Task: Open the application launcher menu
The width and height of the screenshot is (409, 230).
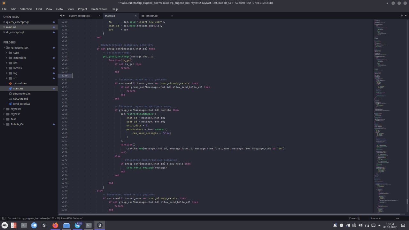Action: [x=4, y=225]
